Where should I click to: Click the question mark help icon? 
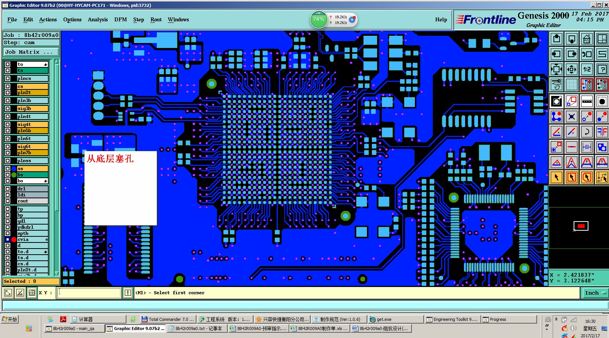[x=602, y=69]
